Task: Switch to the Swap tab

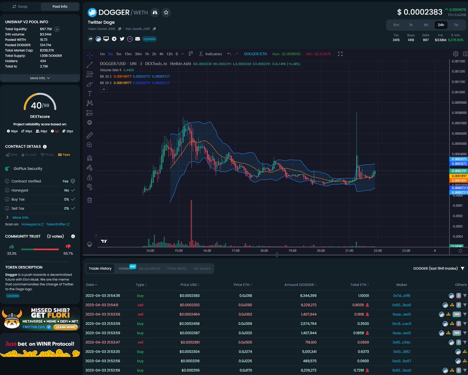Action: tap(19, 7)
